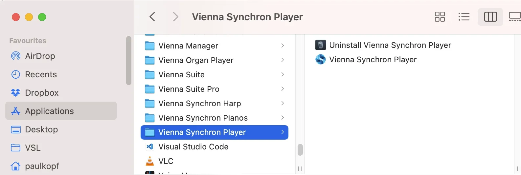Switch to icon grid view
This screenshot has height=175, width=521.
click(440, 17)
